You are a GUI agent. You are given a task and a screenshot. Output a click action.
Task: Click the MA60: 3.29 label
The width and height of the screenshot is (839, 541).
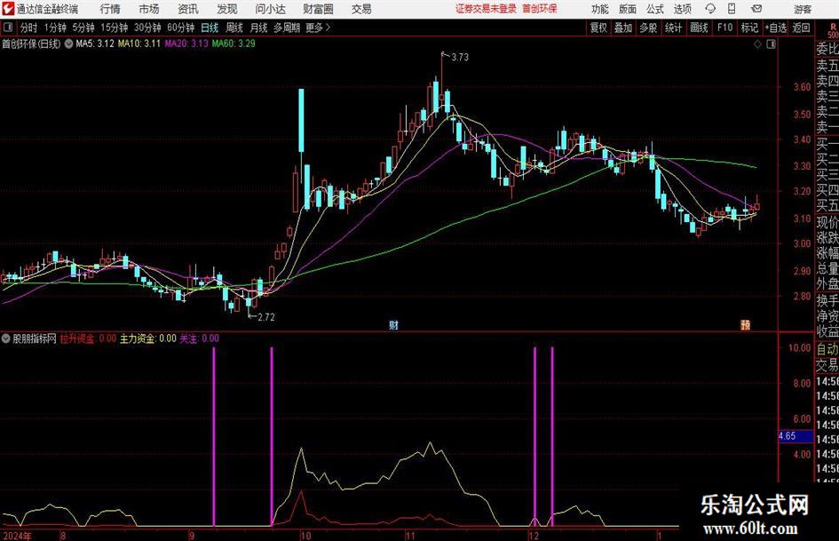233,44
